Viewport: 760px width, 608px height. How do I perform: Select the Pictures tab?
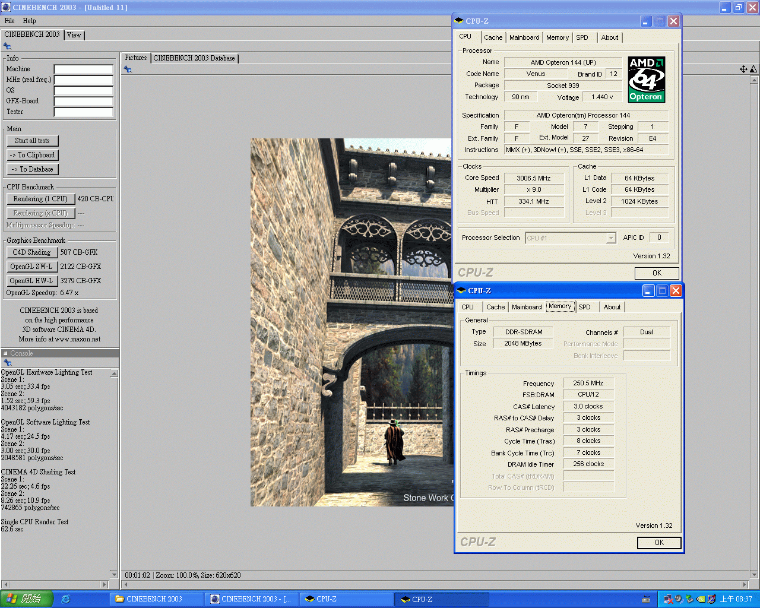136,58
